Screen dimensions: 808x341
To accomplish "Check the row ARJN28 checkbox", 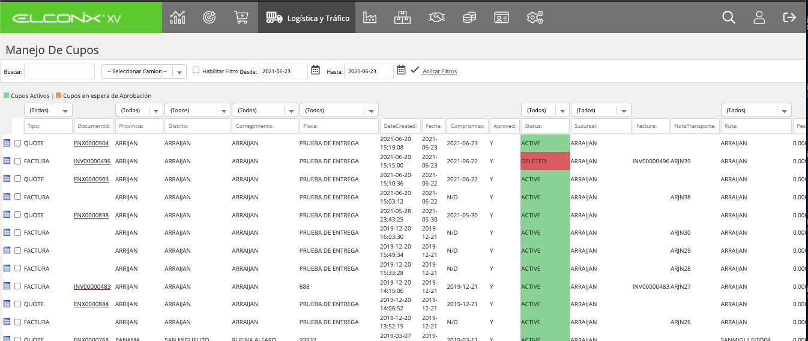I will click(x=18, y=268).
